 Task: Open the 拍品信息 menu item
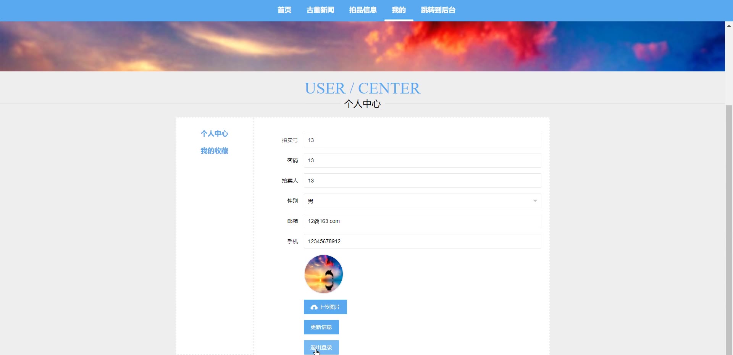[363, 10]
